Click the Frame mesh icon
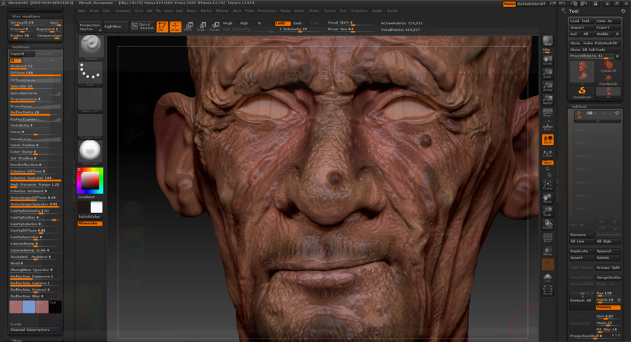 click(548, 185)
